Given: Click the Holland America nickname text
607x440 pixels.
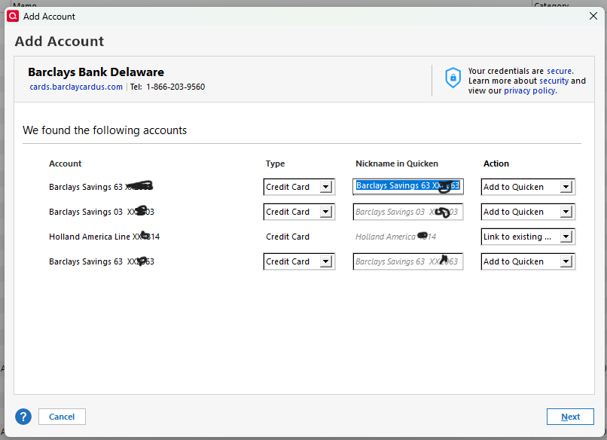Looking at the screenshot, I should (395, 237).
